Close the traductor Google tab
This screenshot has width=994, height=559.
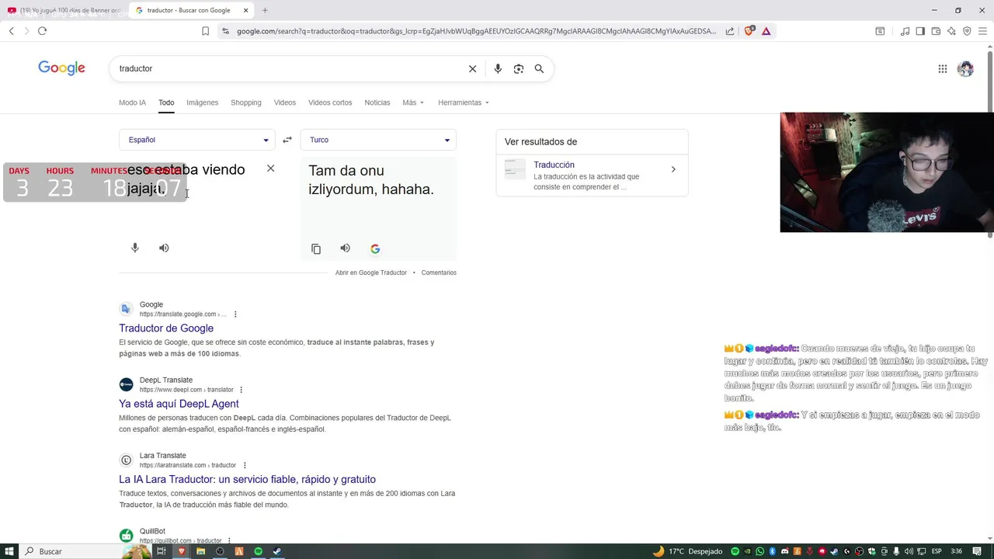tap(246, 10)
